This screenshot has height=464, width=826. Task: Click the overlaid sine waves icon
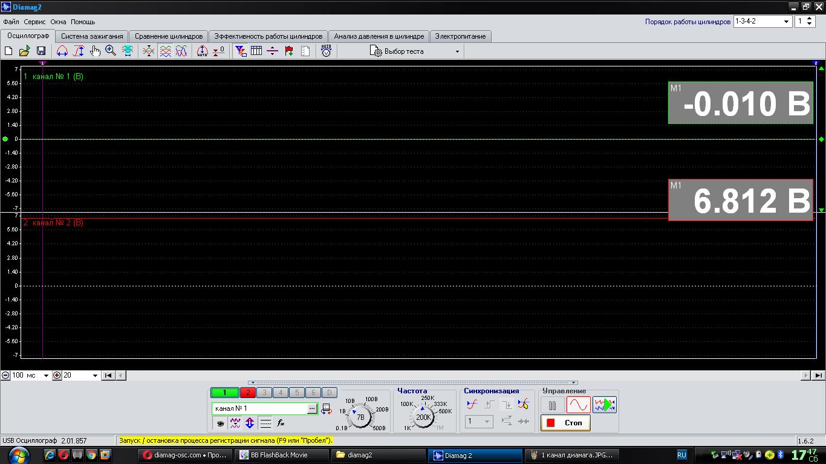coord(181,51)
